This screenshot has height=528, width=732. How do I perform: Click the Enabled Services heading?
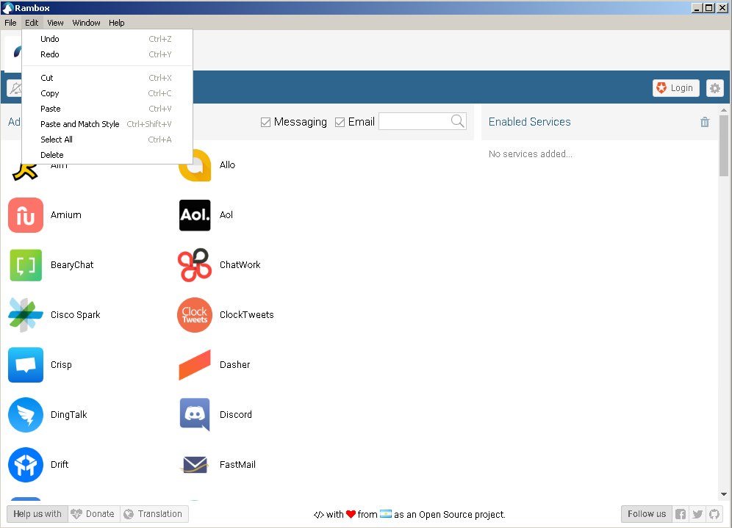[x=529, y=122]
